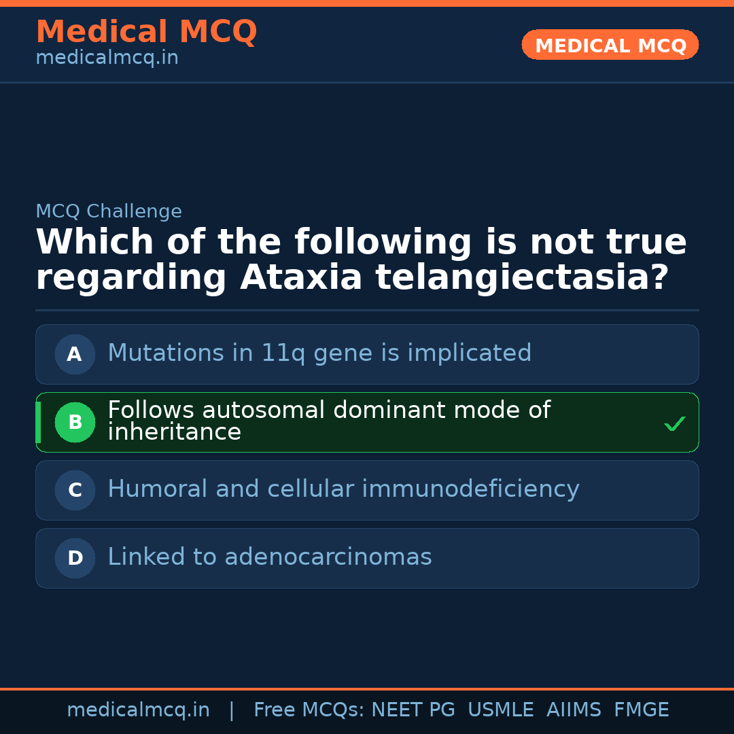Click 'Free MCQs:' text in the footer

click(309, 710)
